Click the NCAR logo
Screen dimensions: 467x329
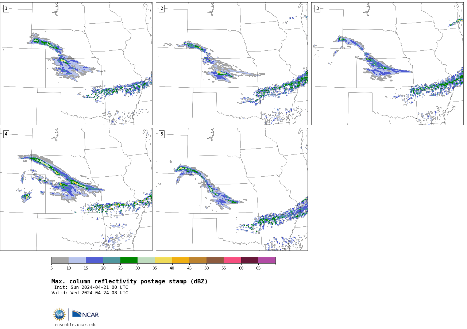[x=85, y=314]
